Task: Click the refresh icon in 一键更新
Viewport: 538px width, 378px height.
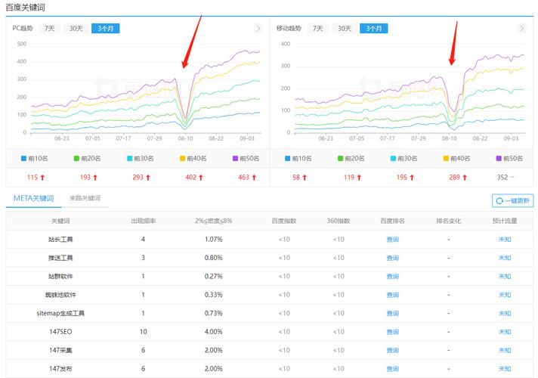Action: coord(499,200)
